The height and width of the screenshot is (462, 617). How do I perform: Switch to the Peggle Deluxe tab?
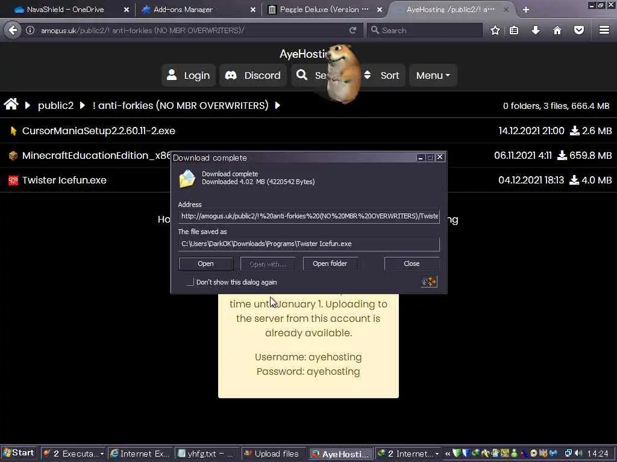click(x=324, y=10)
